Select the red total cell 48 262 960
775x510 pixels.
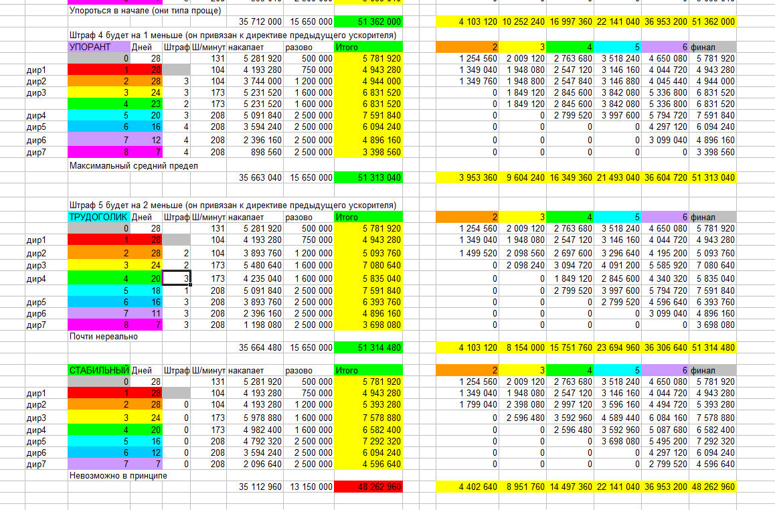coord(368,487)
